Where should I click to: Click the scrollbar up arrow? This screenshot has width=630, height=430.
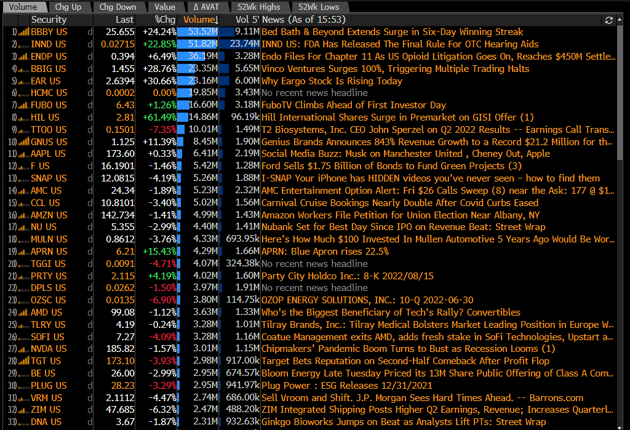[x=620, y=19]
